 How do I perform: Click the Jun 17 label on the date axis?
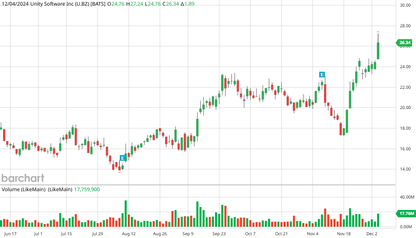(x=11, y=233)
